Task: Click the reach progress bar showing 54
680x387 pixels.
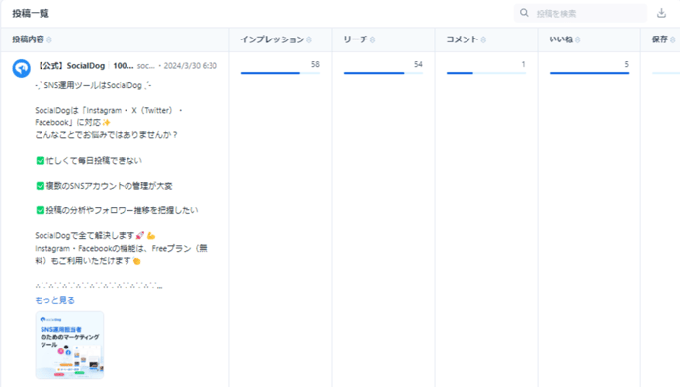Action: pyautogui.click(x=383, y=73)
